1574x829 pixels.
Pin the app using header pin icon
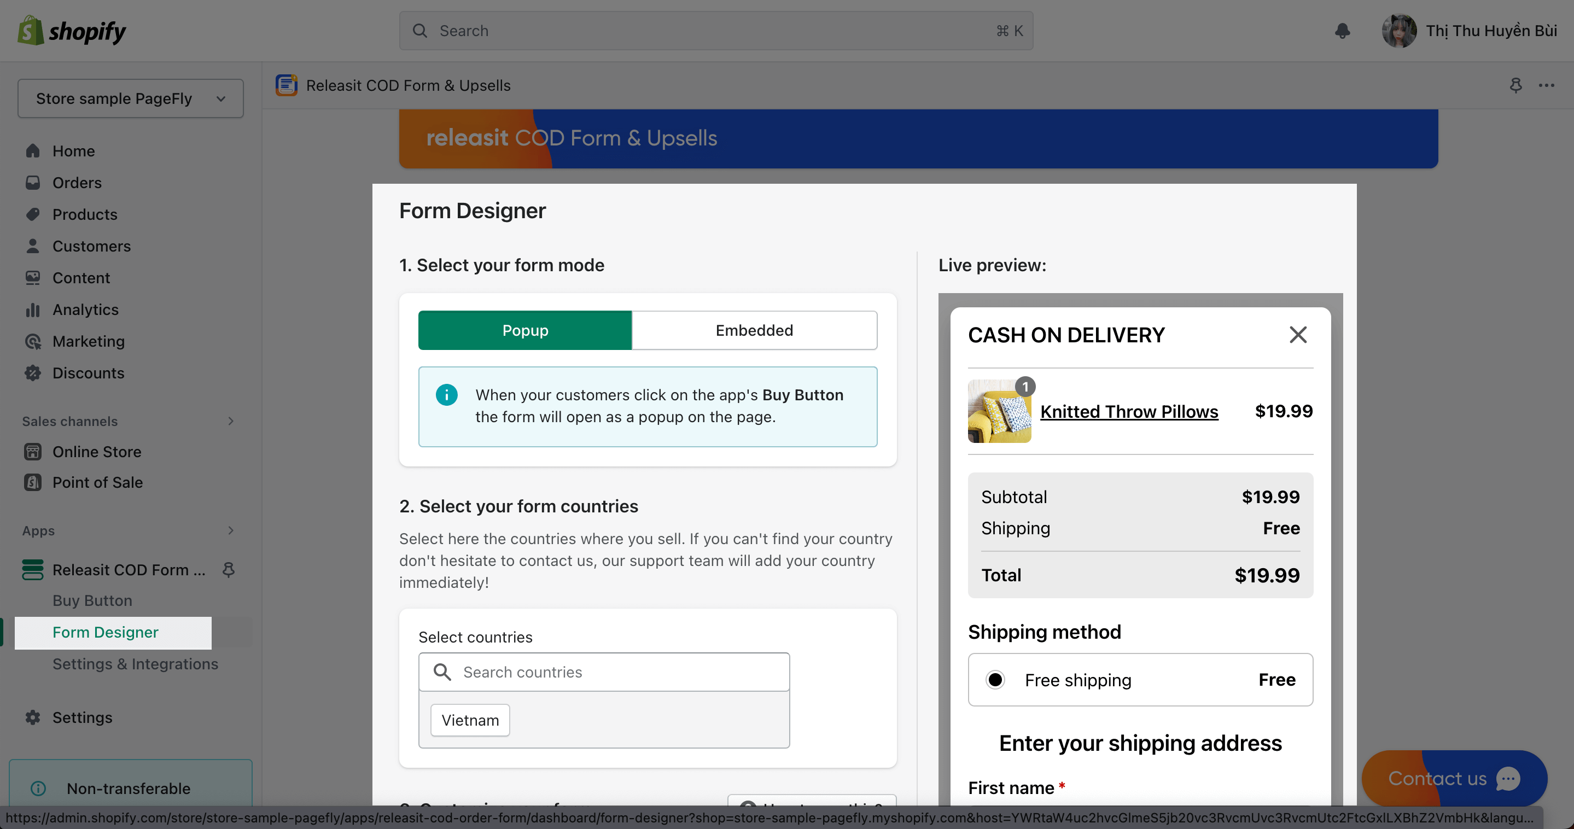1515,85
